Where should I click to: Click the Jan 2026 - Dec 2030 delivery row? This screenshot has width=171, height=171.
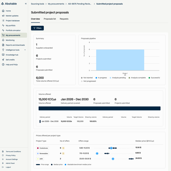tap(68, 121)
